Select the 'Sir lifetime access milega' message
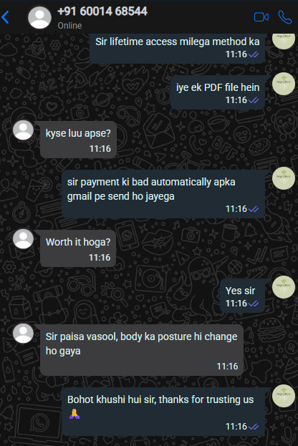This screenshot has height=446, width=298. (x=178, y=48)
